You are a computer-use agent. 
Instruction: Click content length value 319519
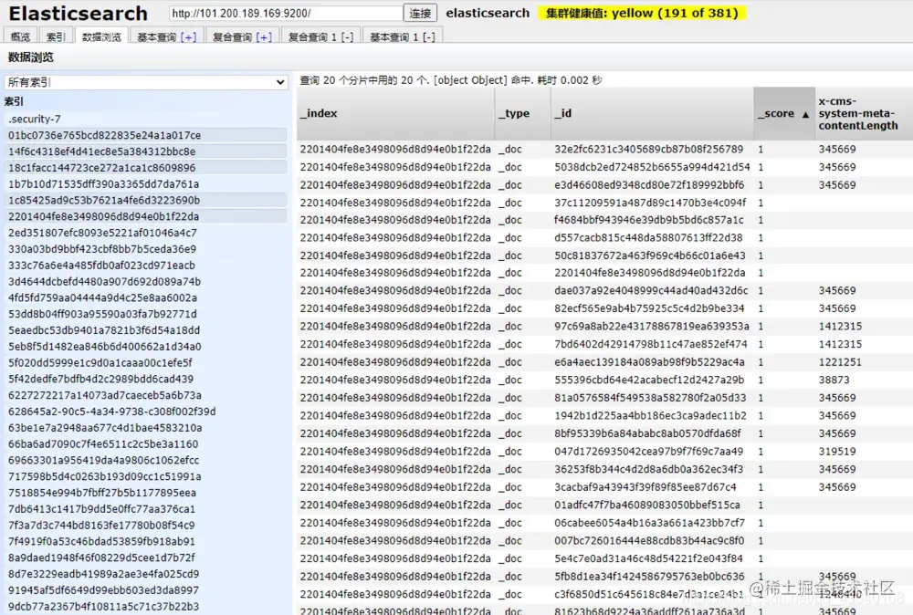click(837, 452)
